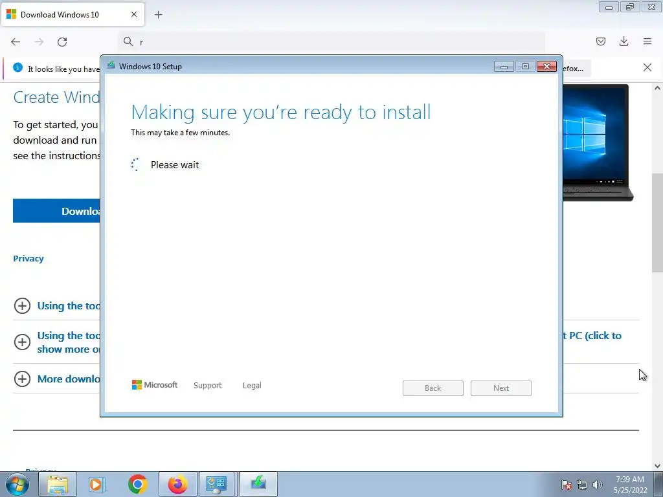Open the volume tray icon
Screen dimensions: 663x497
(598, 485)
